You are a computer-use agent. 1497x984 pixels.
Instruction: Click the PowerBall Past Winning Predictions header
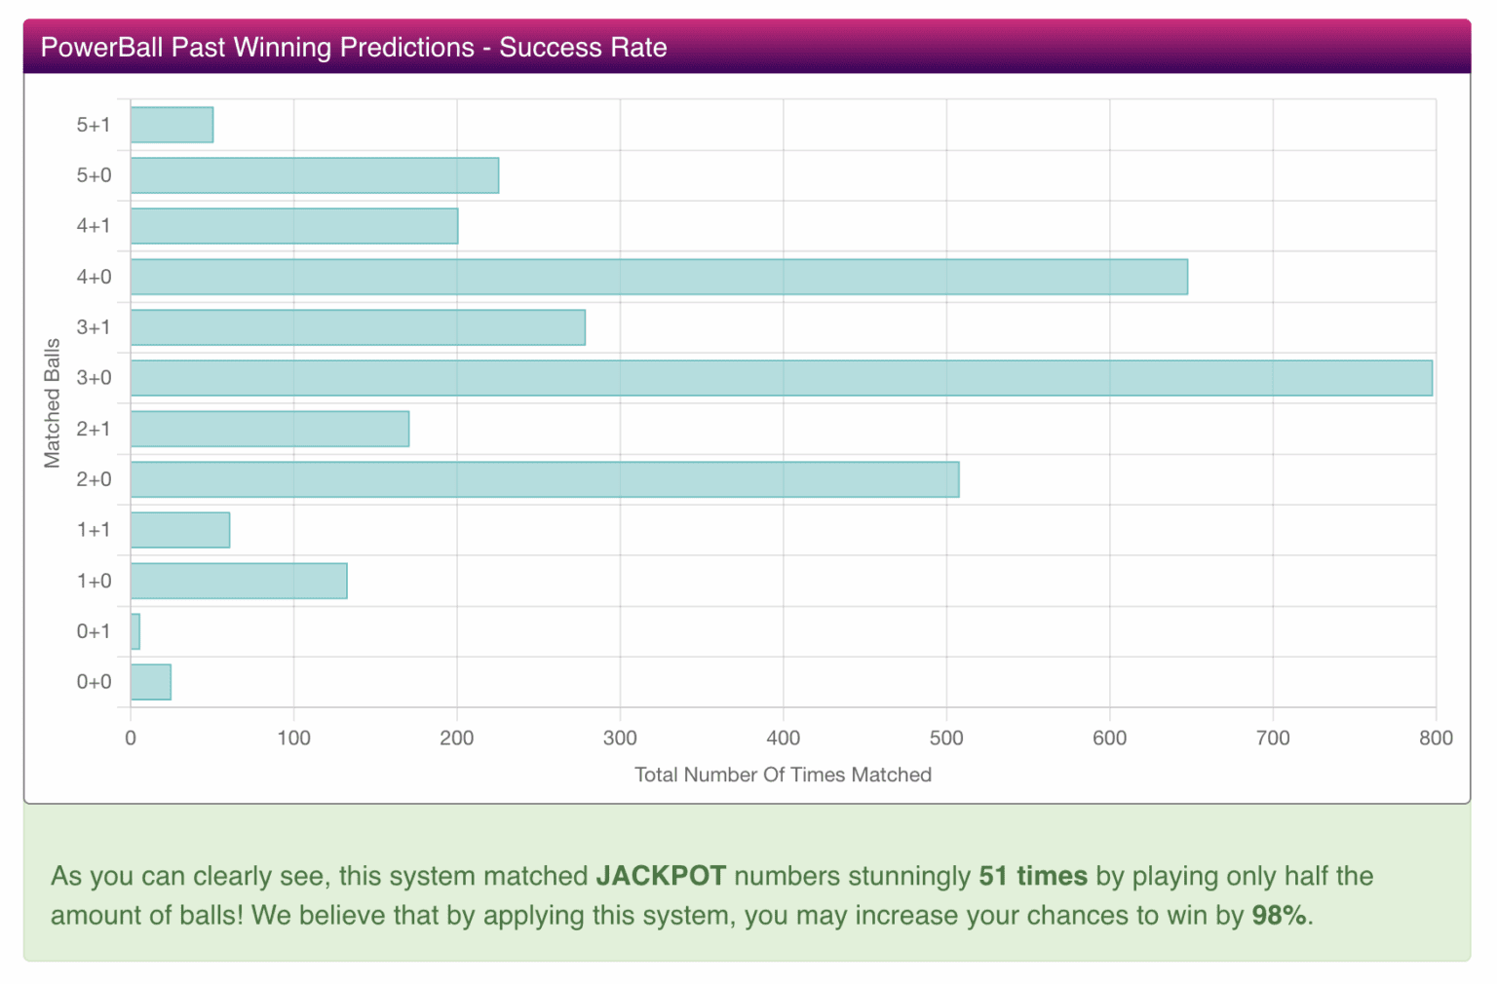(x=354, y=47)
